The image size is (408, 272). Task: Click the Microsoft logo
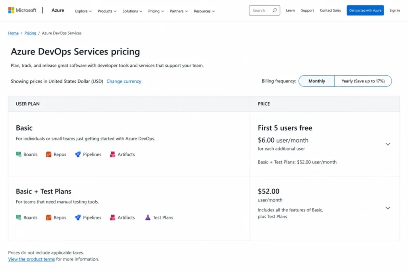[22, 10]
